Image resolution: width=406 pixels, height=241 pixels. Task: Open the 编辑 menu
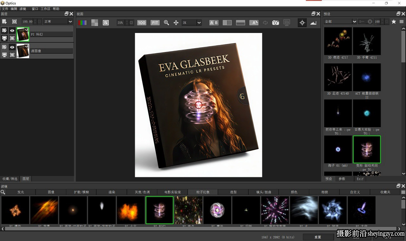point(14,9)
